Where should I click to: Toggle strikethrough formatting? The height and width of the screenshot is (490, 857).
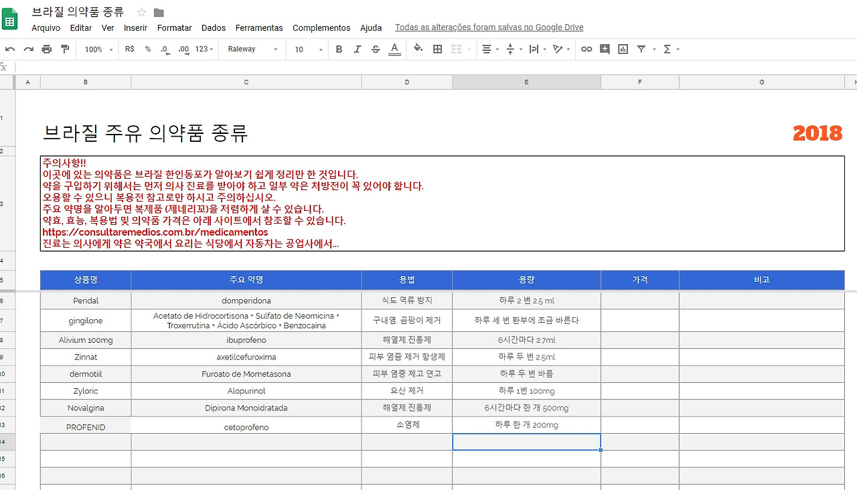376,49
